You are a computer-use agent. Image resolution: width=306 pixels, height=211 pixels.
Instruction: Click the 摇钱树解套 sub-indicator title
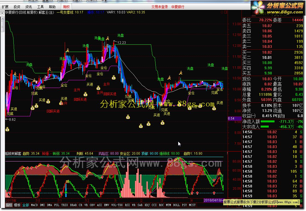[13, 154]
